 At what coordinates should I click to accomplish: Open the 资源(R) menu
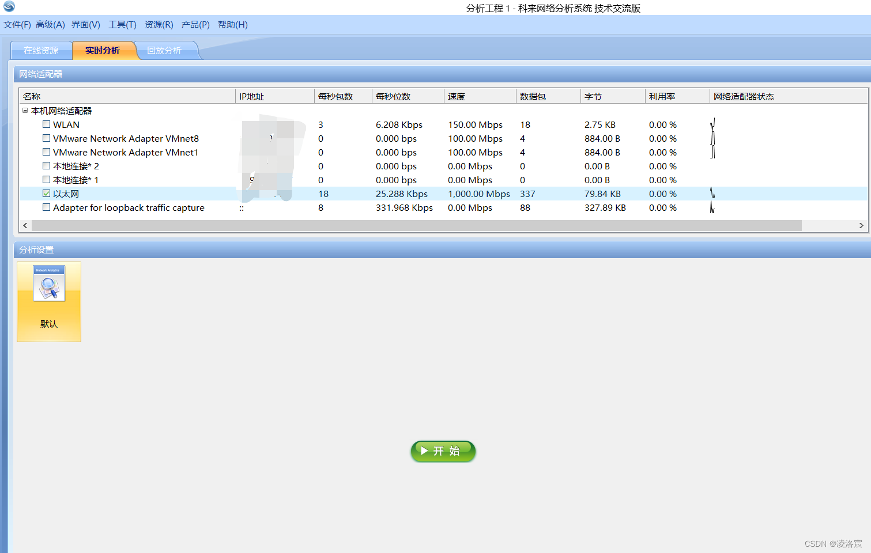point(159,25)
